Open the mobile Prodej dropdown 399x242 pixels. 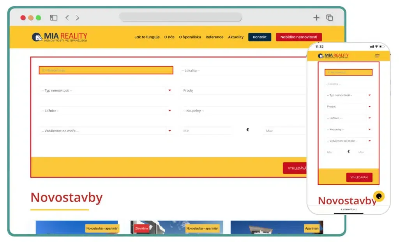(348, 107)
